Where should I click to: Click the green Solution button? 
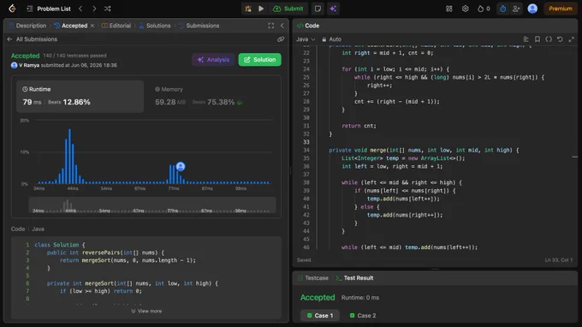(260, 60)
